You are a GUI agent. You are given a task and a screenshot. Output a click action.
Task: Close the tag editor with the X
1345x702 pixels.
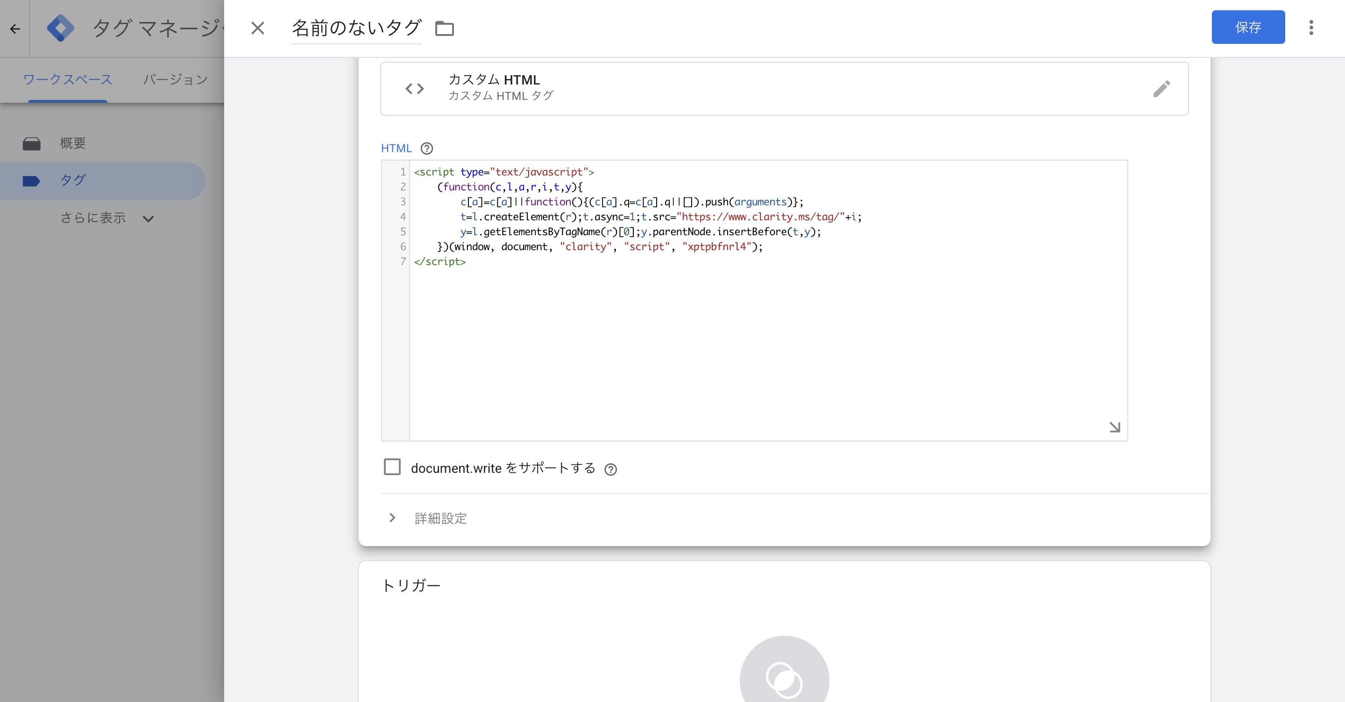258,28
